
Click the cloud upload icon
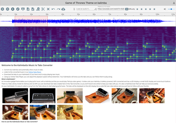[x=63, y=9]
